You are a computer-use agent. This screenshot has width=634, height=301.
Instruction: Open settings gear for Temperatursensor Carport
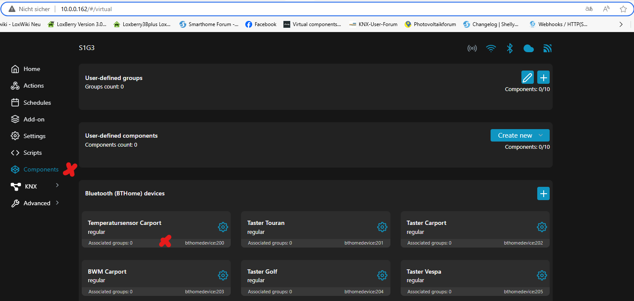click(x=223, y=227)
